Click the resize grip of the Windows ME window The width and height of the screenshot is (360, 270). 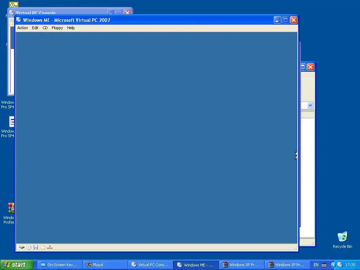[295, 248]
